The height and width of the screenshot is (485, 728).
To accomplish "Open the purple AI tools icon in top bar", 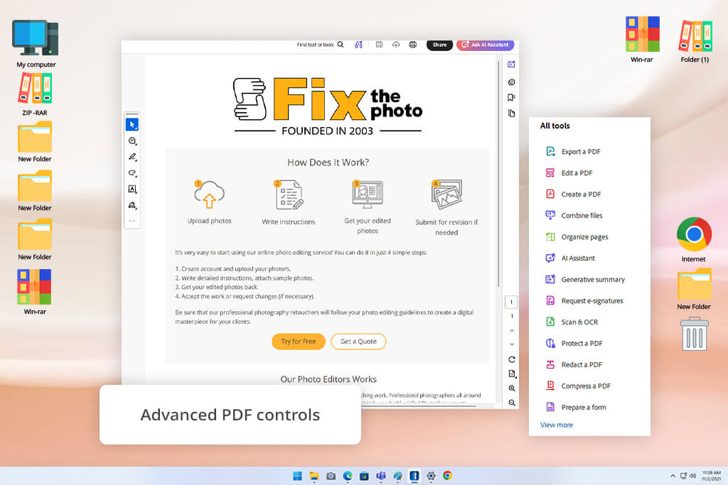I will pyautogui.click(x=359, y=45).
